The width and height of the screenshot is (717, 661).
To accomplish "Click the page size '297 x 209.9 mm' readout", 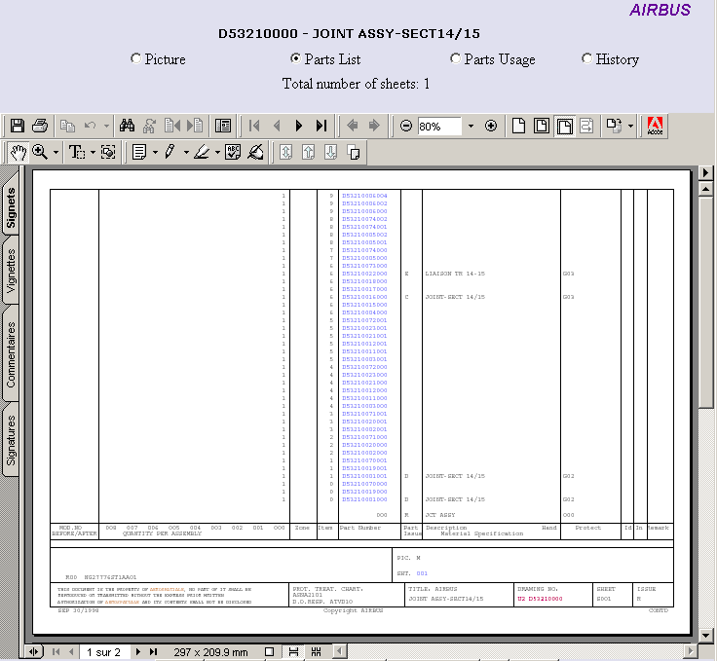I will point(210,652).
